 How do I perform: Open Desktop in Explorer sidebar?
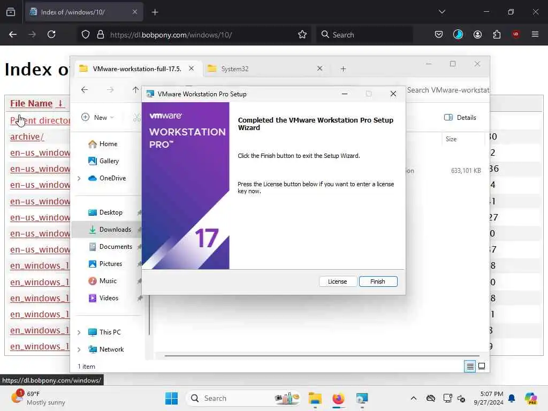click(110, 212)
